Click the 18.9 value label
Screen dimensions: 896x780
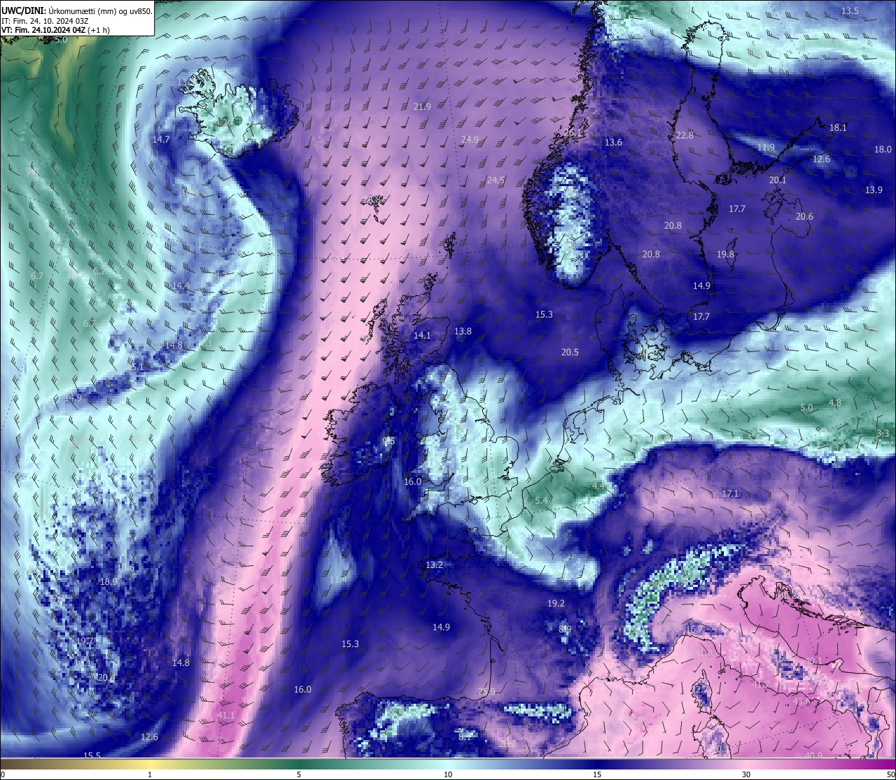pos(108,581)
